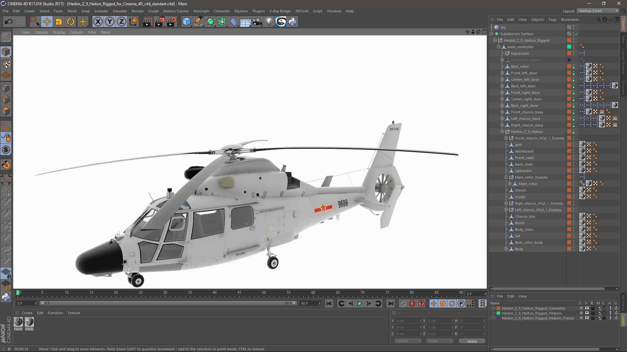Open the World coordinate system dropdown
The width and height of the screenshot is (627, 352).
pyautogui.click(x=408, y=341)
